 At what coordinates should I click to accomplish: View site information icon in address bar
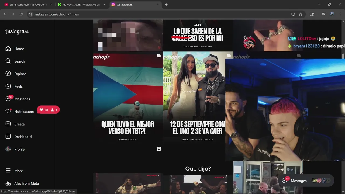click(x=31, y=14)
